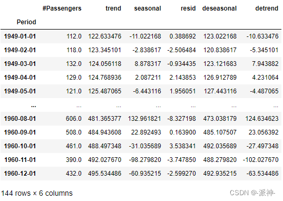Select the detrend column header

267,8
